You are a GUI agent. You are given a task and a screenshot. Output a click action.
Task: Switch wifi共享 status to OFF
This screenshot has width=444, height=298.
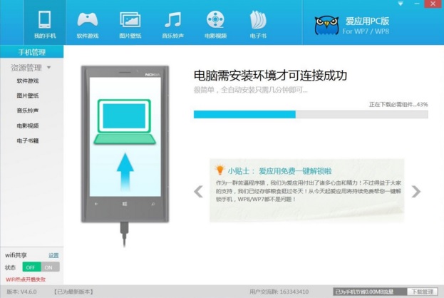(x=31, y=267)
